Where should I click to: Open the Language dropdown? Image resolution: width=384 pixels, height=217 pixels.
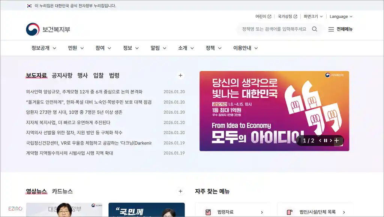[x=339, y=16]
